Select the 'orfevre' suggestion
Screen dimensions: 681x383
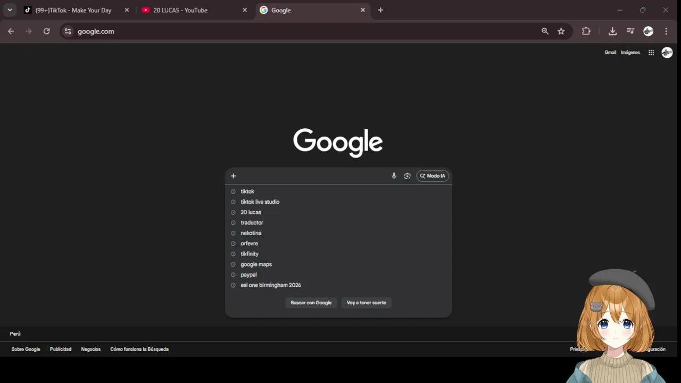(338, 244)
